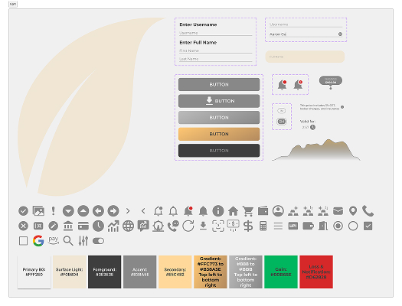Click the location pin icon
Viewport: 402px width, 306px height.
pos(353,211)
